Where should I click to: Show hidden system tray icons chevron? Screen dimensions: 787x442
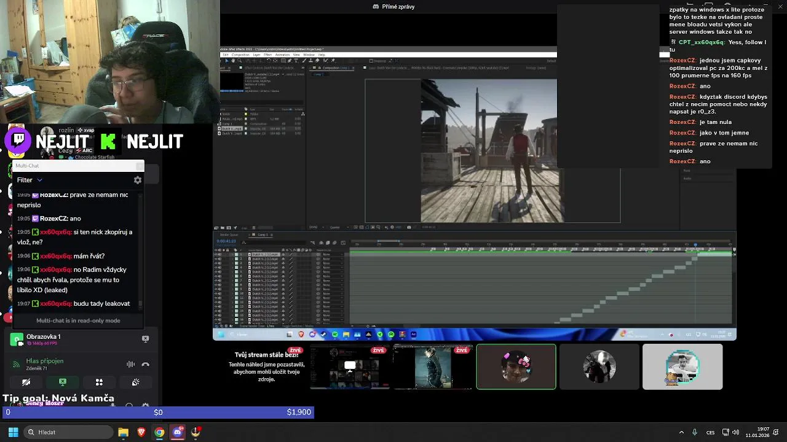coord(681,432)
